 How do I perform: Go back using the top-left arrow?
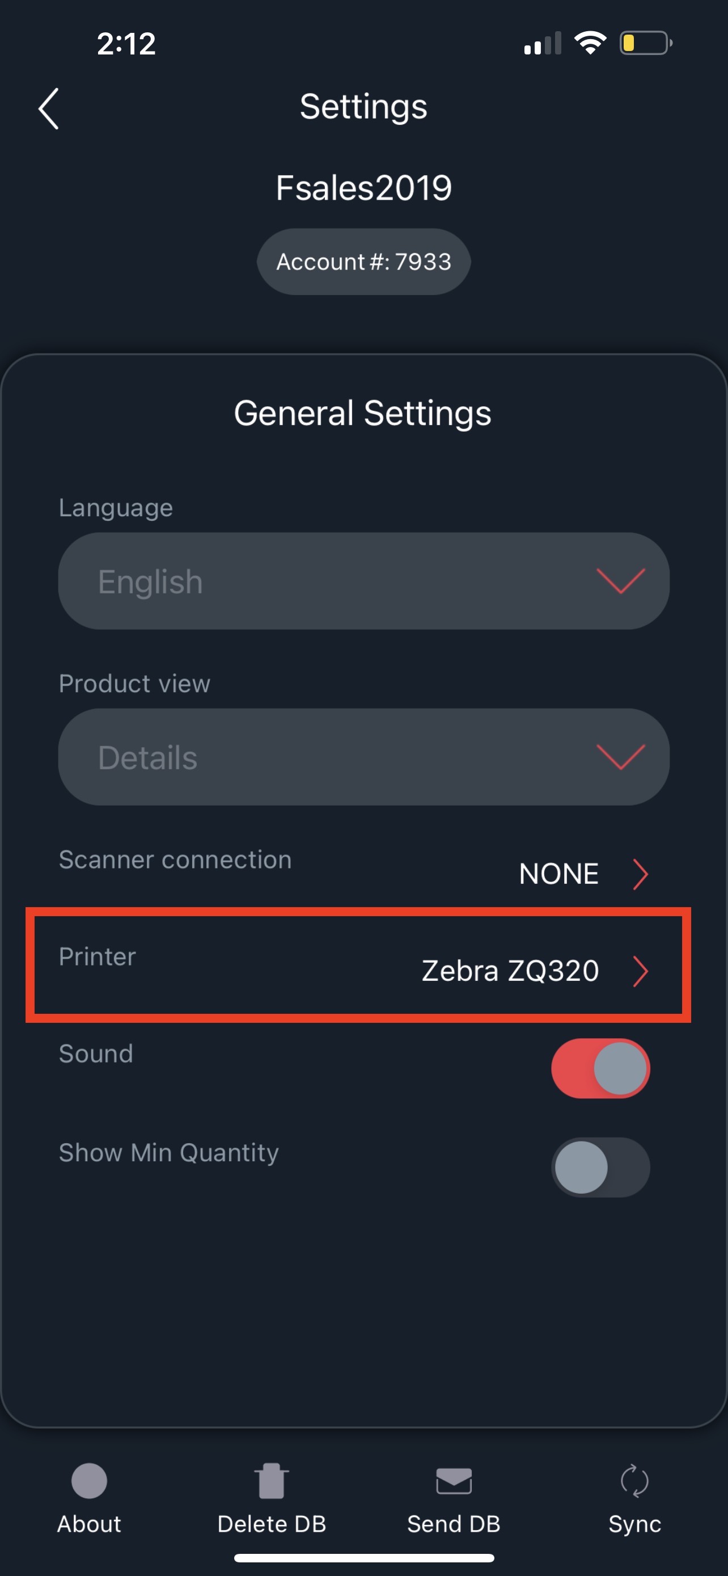coord(48,108)
